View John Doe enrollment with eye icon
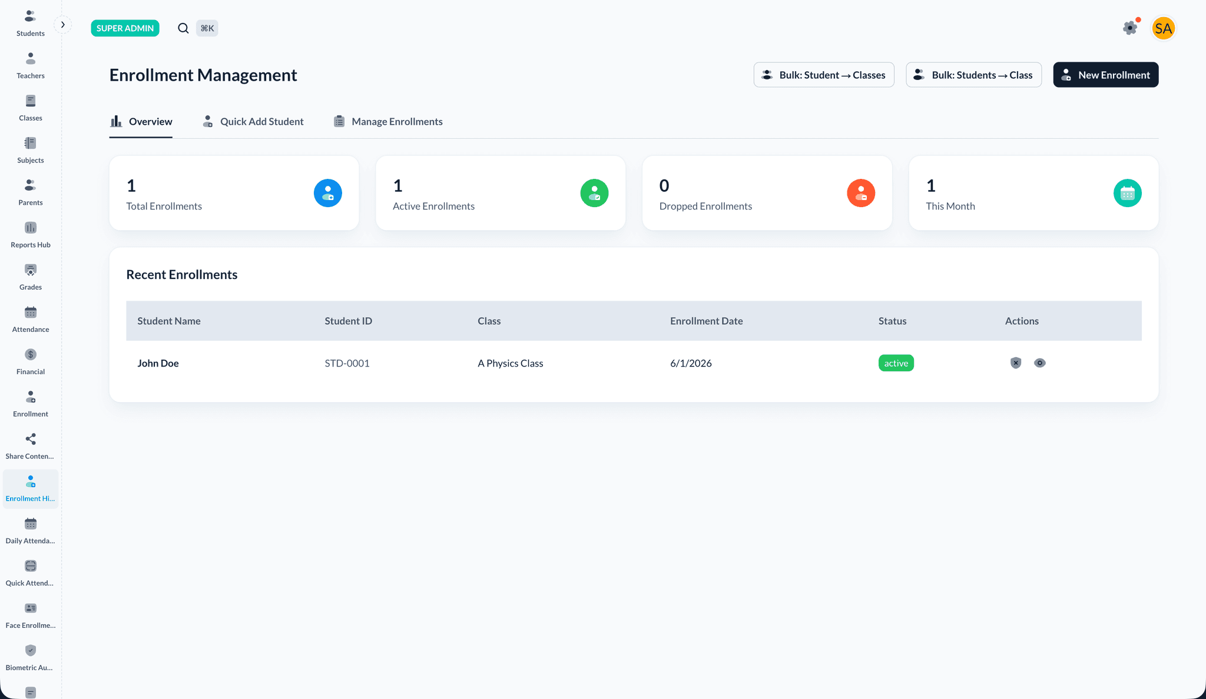The height and width of the screenshot is (699, 1206). coord(1040,363)
